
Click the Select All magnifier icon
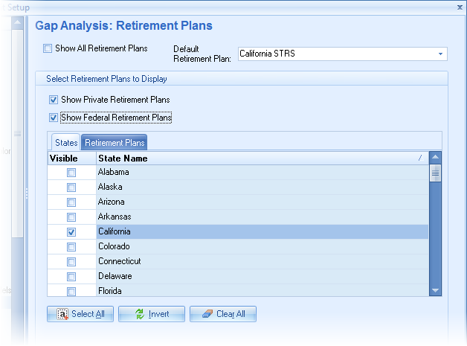click(62, 314)
